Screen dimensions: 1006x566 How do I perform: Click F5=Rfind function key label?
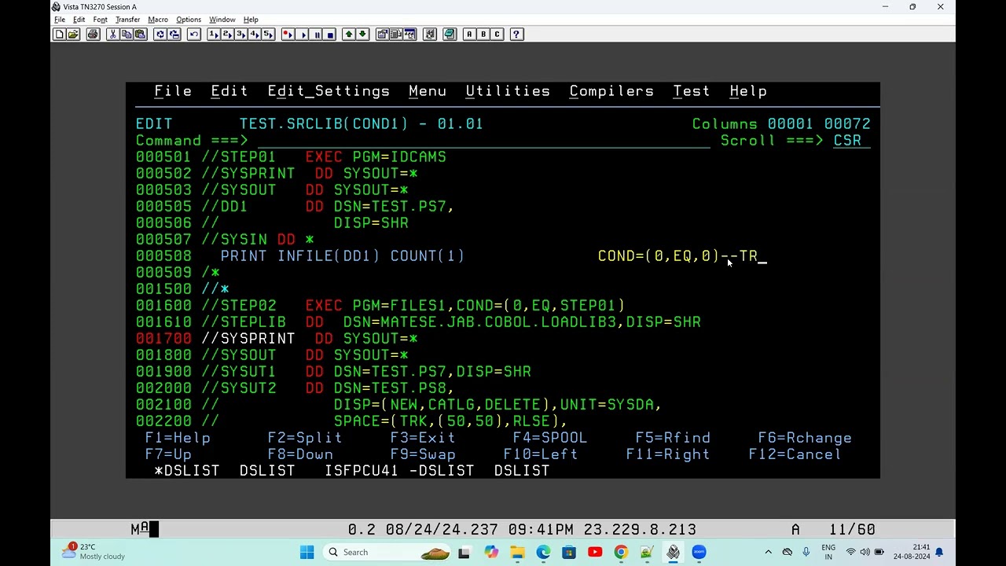pyautogui.click(x=673, y=438)
